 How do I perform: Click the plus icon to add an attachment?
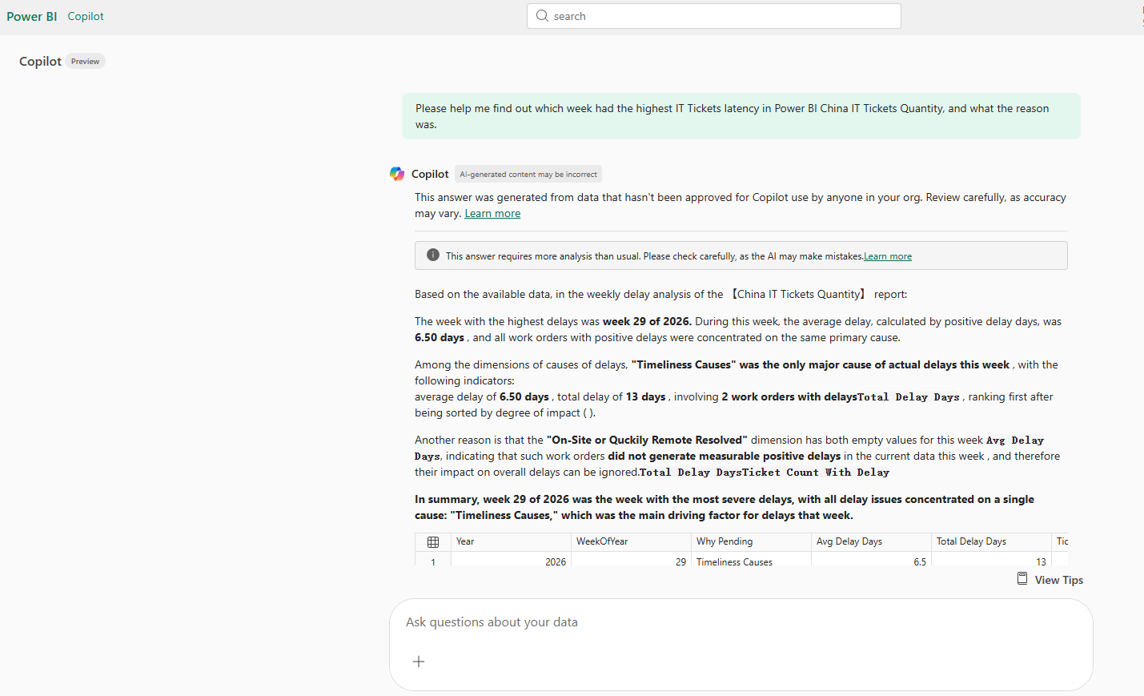(x=419, y=662)
